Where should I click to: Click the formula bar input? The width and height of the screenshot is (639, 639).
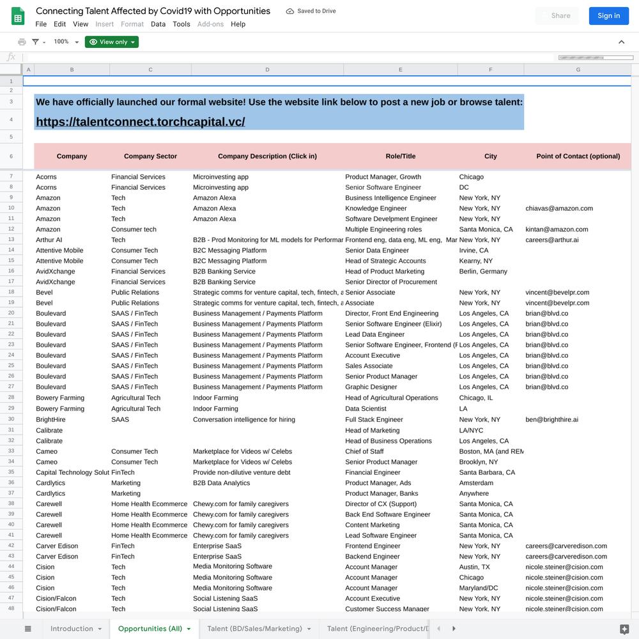(289, 58)
